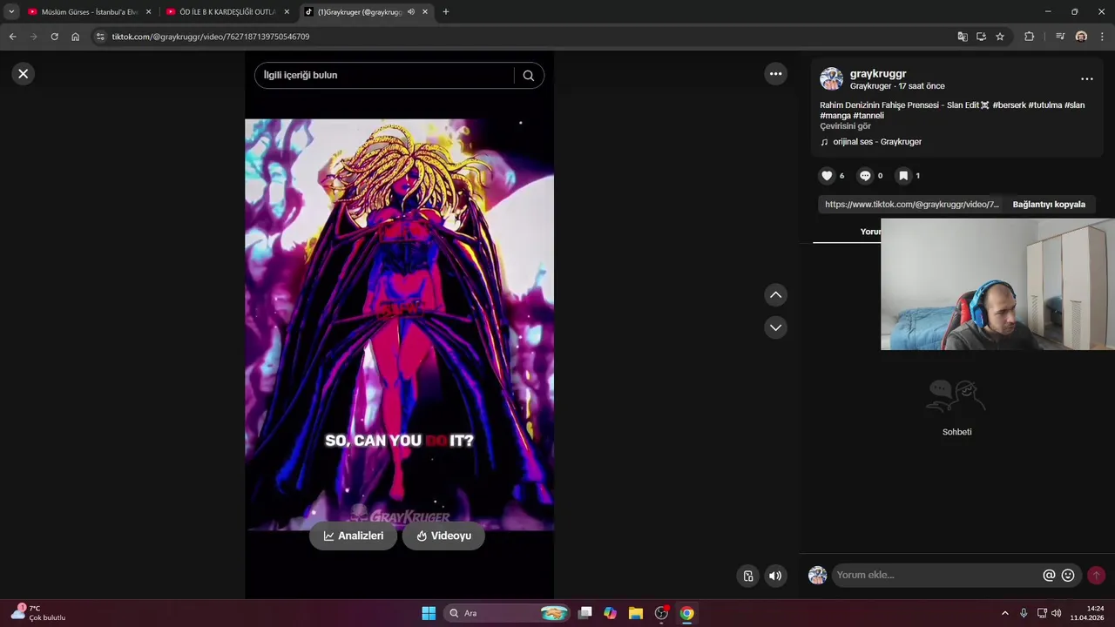Mute audio indicator on the TikTok tab
This screenshot has height=627, width=1115.
click(x=411, y=12)
